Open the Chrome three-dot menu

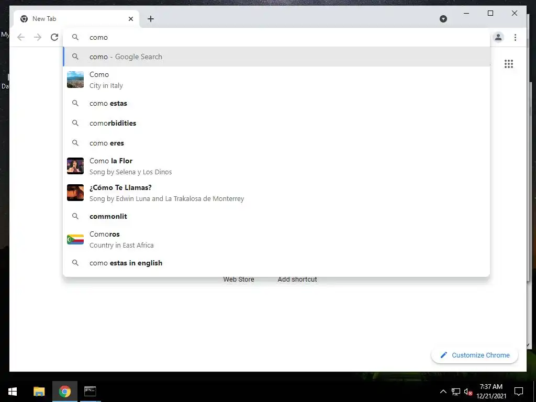coord(515,37)
